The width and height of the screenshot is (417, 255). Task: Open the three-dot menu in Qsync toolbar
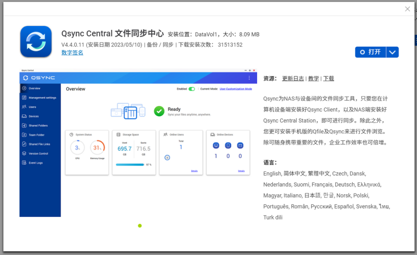(x=249, y=77)
